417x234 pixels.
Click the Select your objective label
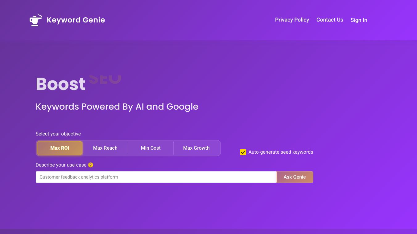58,134
